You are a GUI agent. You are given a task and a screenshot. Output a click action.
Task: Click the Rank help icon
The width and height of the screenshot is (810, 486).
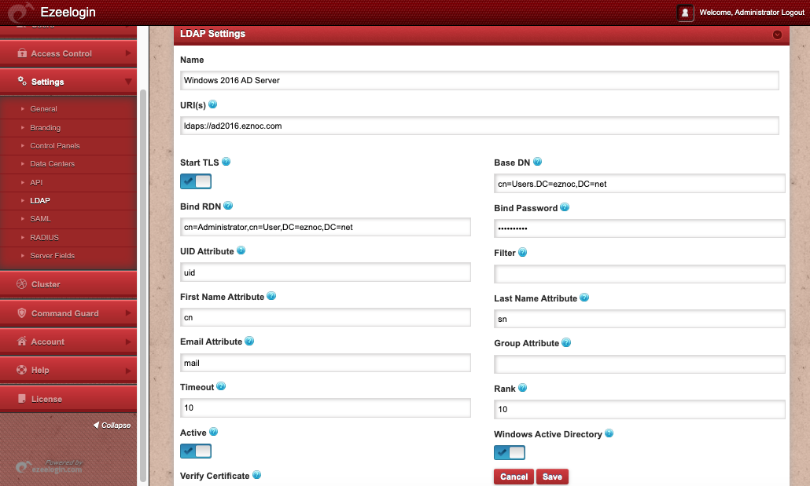pyautogui.click(x=522, y=387)
